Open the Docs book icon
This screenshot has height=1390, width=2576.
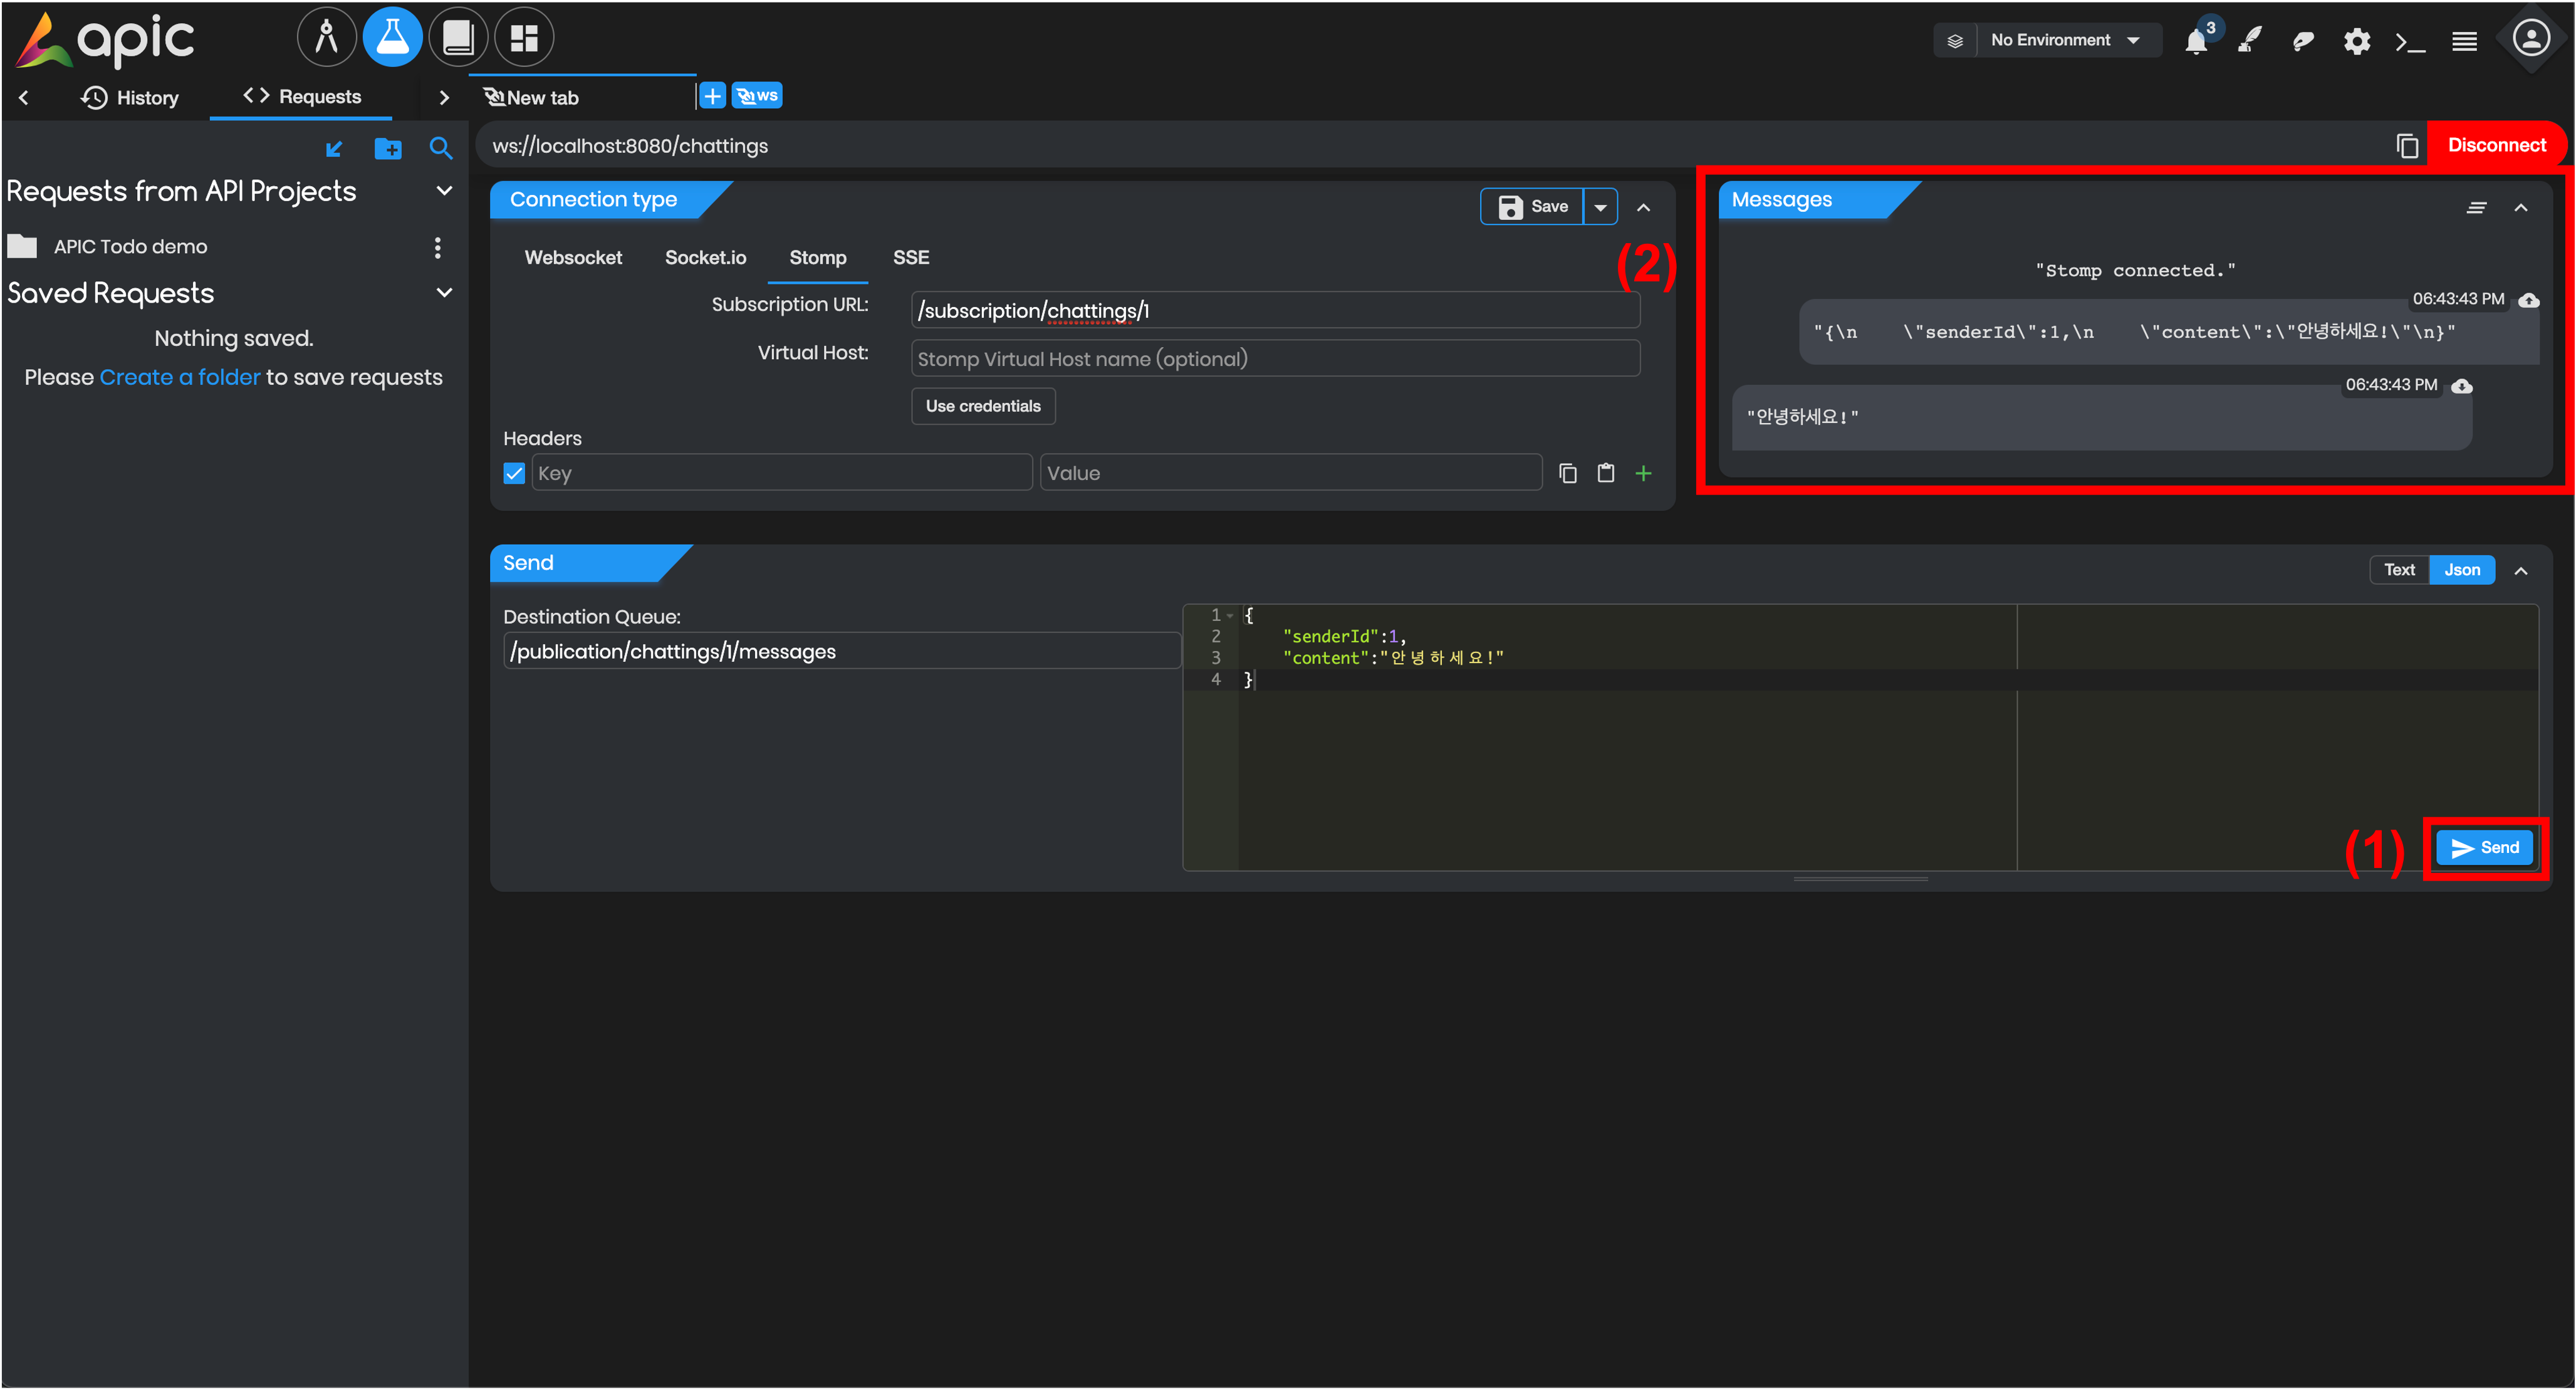458,38
